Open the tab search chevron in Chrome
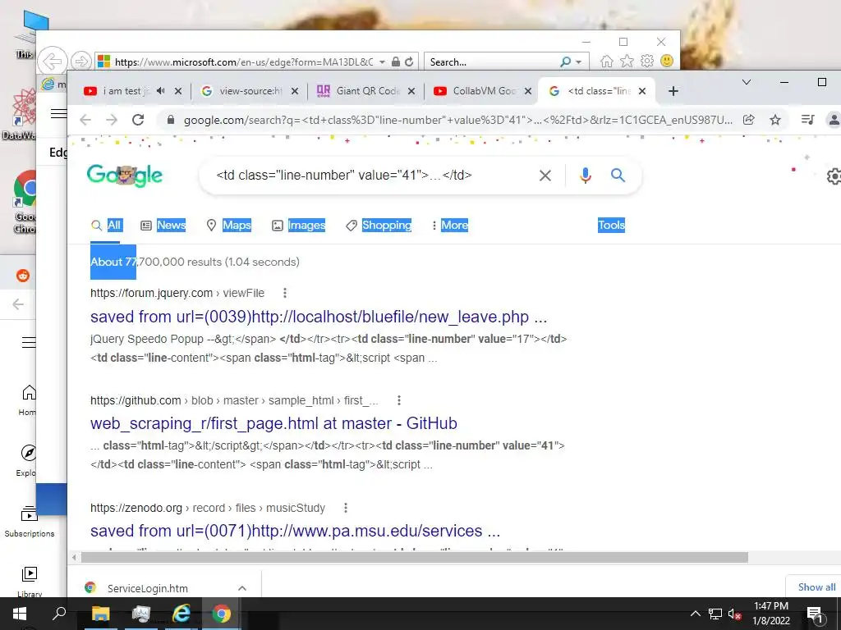This screenshot has width=841, height=630. (x=746, y=82)
